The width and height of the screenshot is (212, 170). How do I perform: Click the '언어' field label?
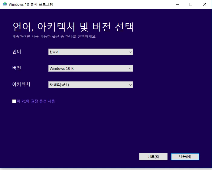[x=17, y=52]
